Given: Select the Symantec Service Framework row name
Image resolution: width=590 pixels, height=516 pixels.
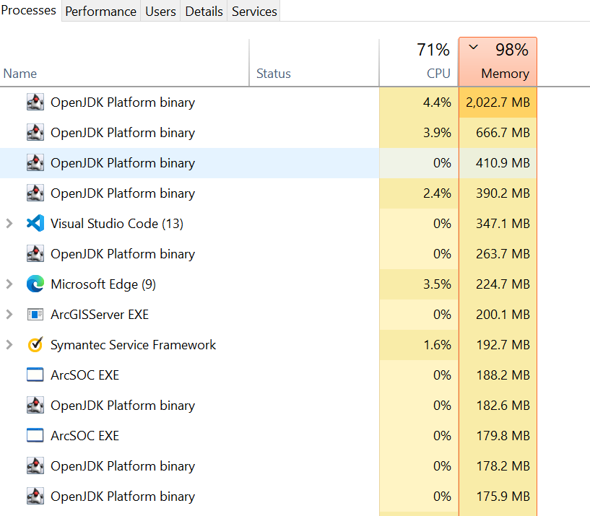Looking at the screenshot, I should 133,345.
